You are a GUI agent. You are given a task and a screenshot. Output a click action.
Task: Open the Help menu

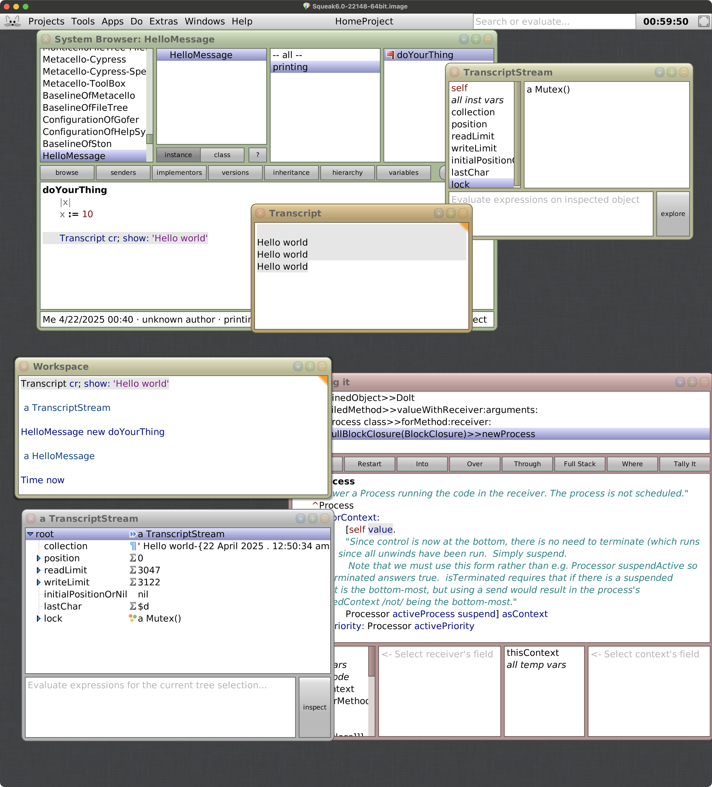coord(242,21)
